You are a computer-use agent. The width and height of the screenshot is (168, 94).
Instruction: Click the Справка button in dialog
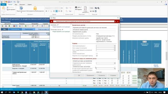coord(113,75)
